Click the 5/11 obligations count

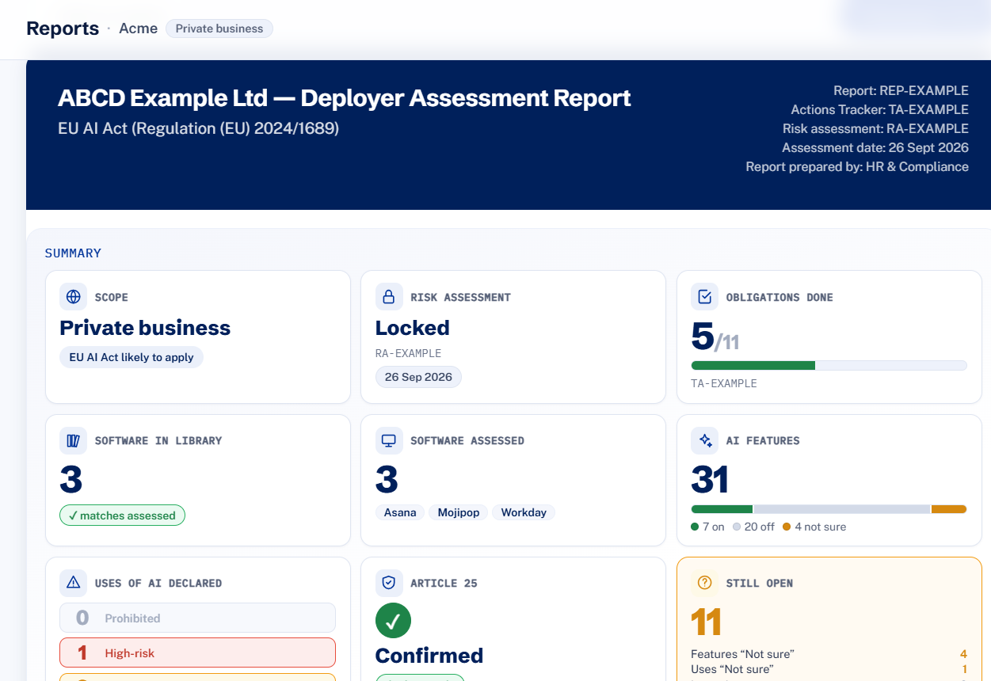coord(715,337)
